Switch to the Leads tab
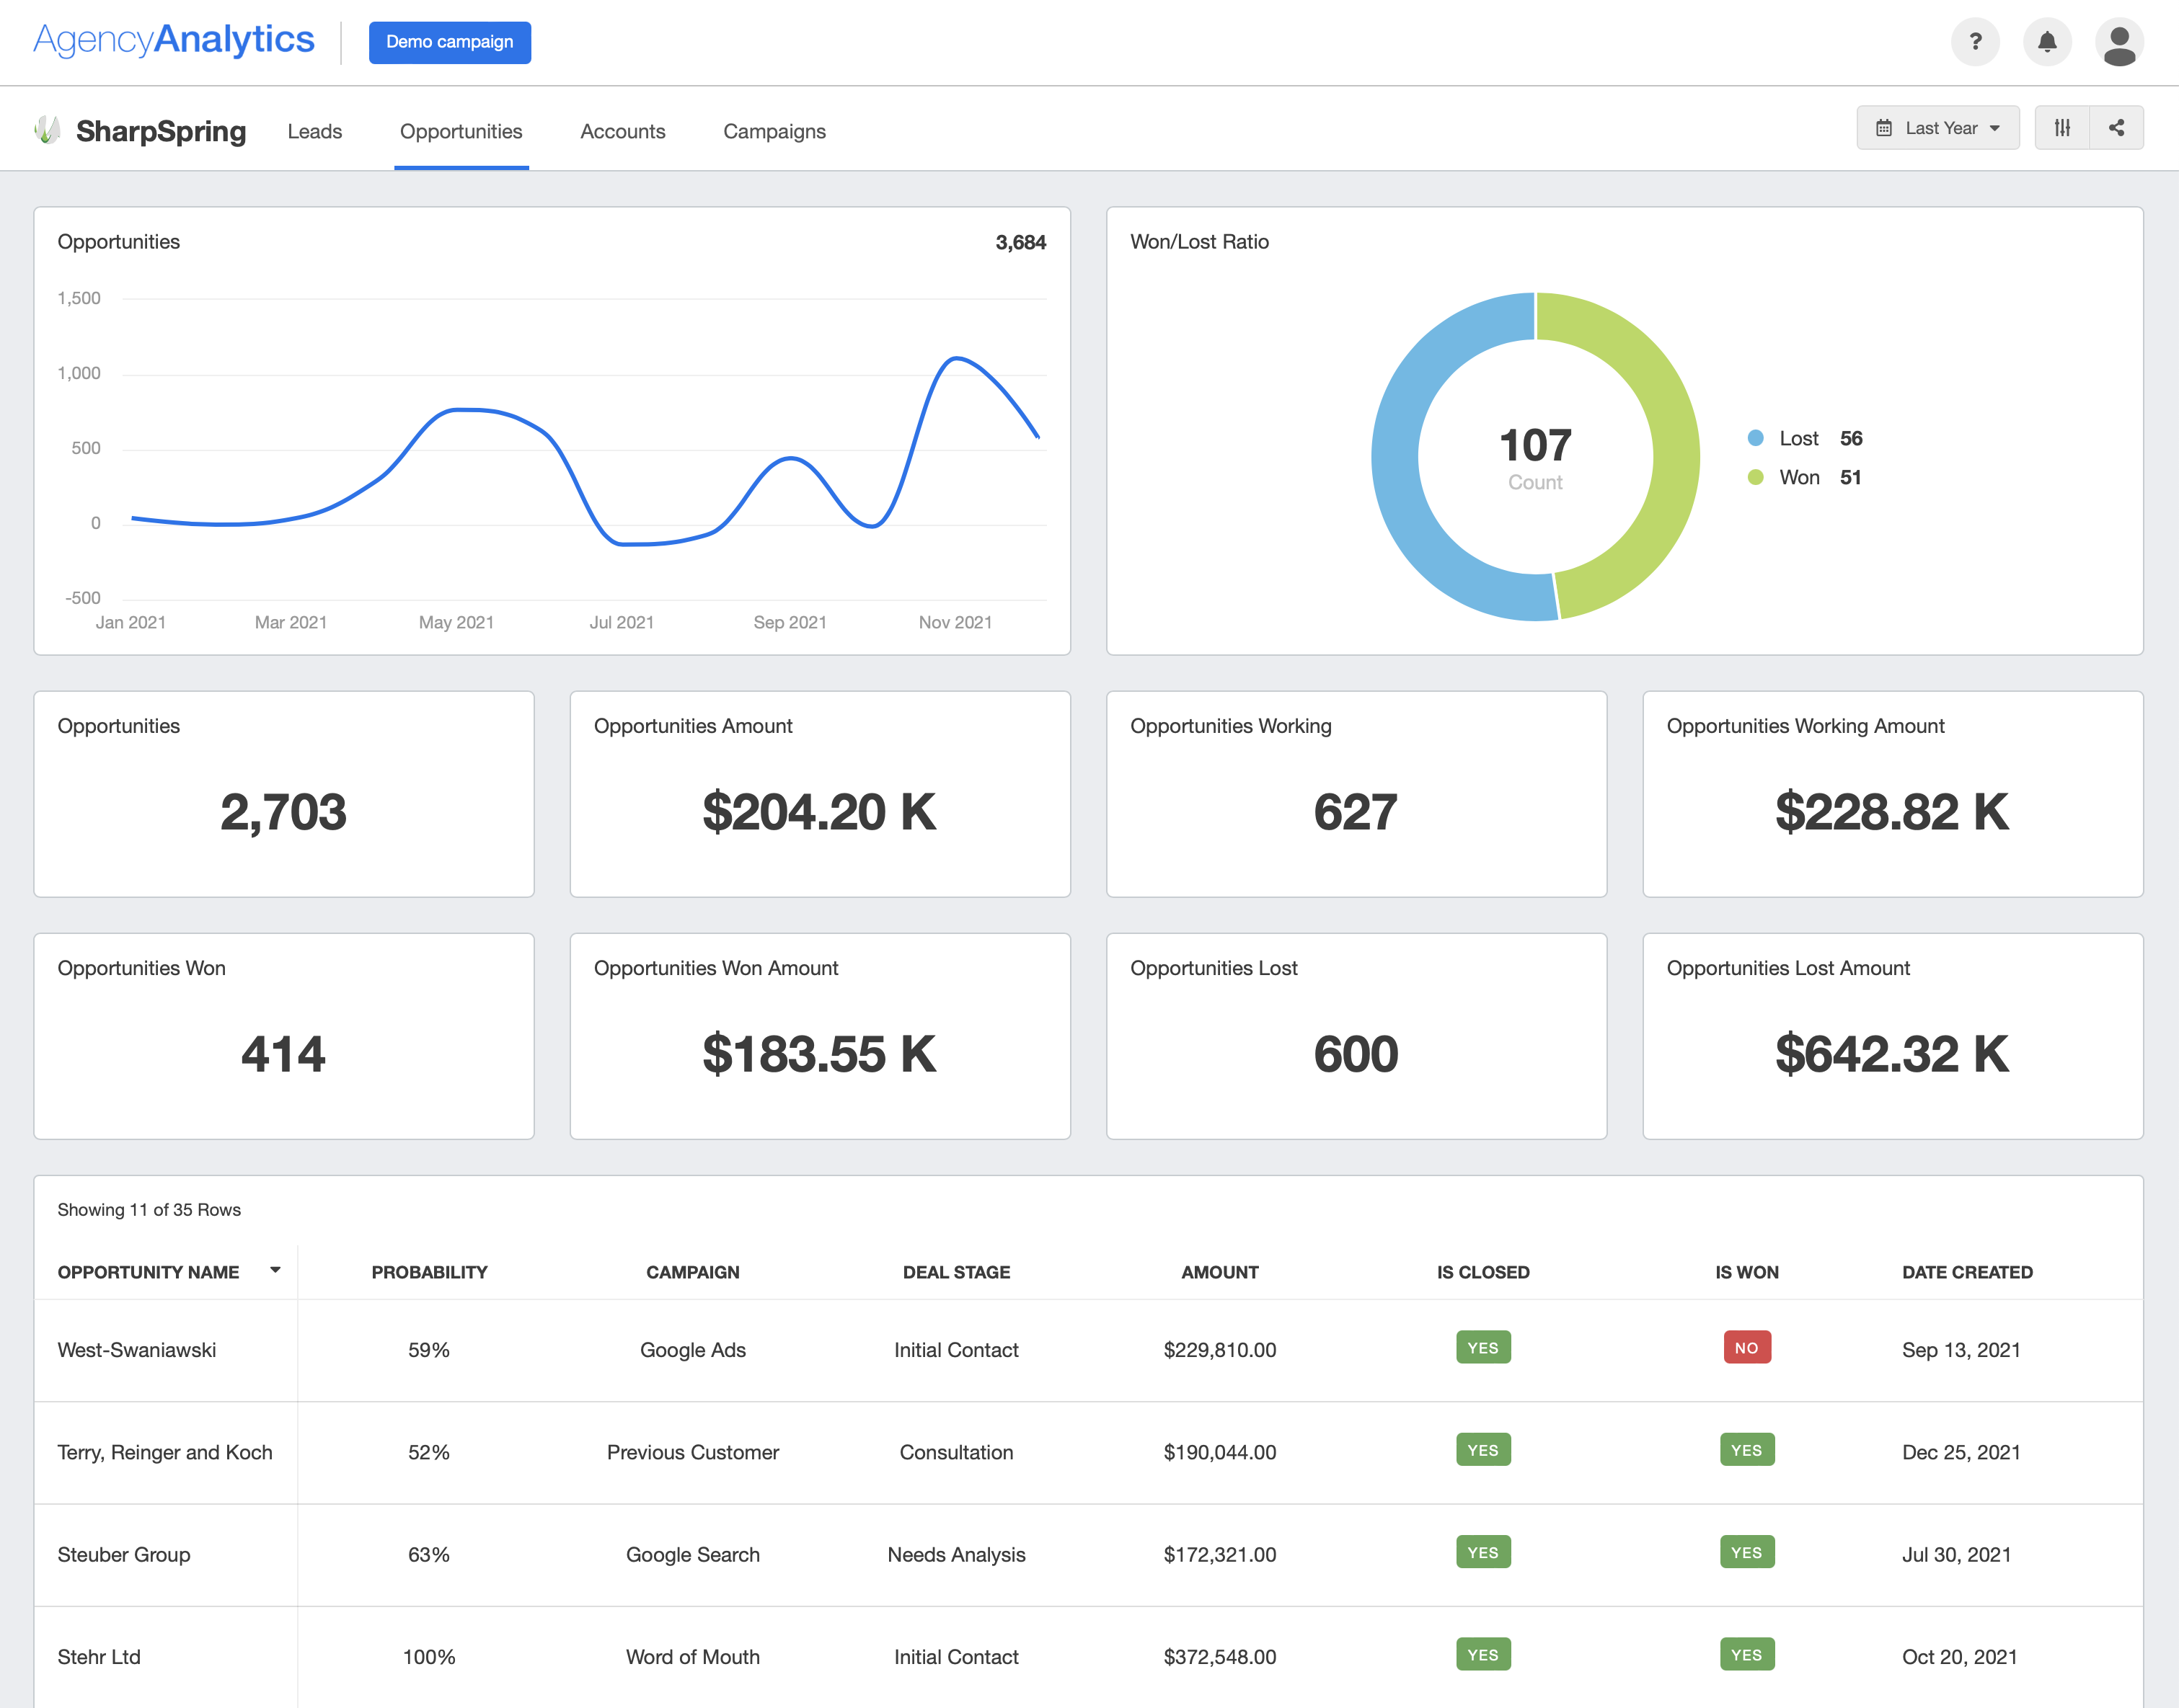The height and width of the screenshot is (1708, 2179). click(314, 131)
